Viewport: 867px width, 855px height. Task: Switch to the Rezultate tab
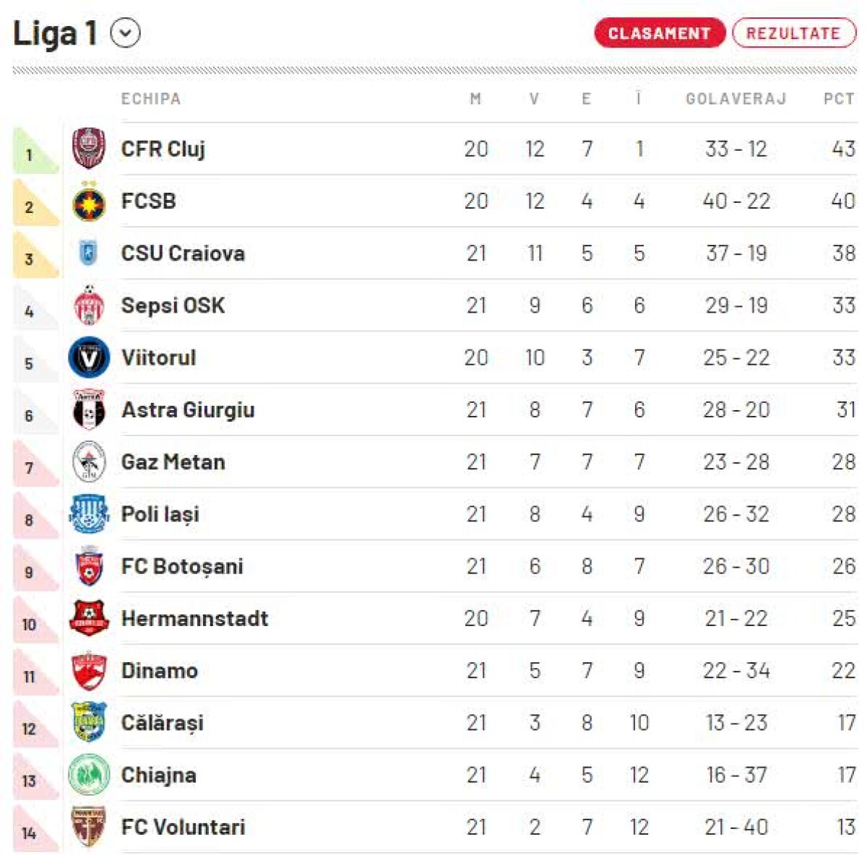pyautogui.click(x=793, y=33)
